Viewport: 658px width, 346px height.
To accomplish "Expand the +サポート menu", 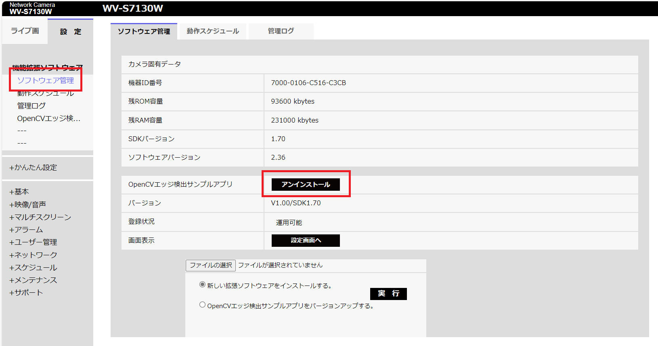I will 26,292.
